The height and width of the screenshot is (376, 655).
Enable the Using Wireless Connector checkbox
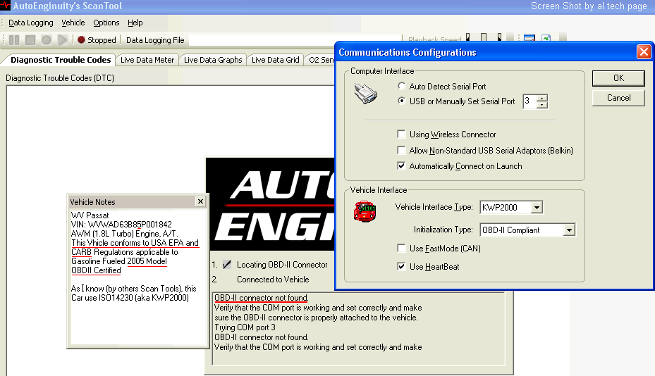402,134
